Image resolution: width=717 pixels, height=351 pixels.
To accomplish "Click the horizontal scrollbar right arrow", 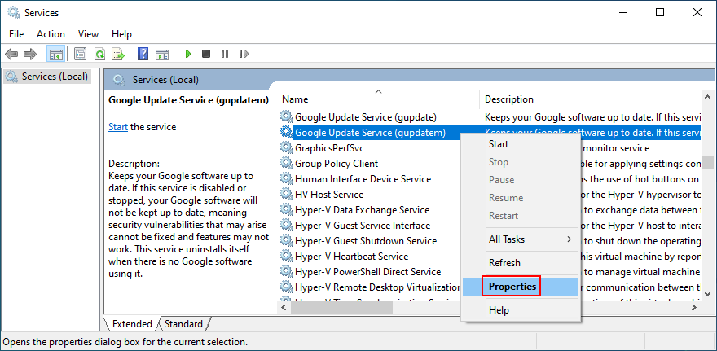I will (694, 308).
